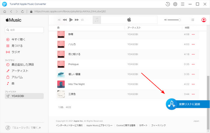Click the ハルカ album thumbnail

pos(61,44)
